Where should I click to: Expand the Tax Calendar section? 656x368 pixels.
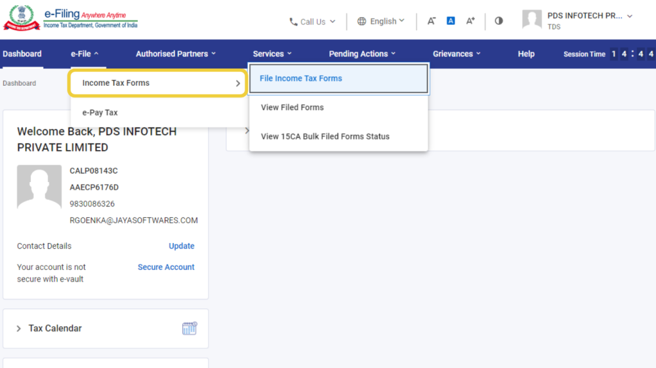(18, 329)
